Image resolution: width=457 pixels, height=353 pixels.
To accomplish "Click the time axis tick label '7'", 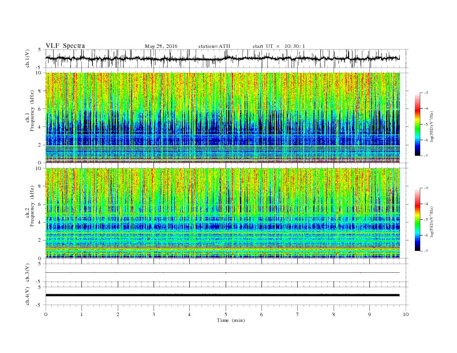I will click(x=298, y=314).
